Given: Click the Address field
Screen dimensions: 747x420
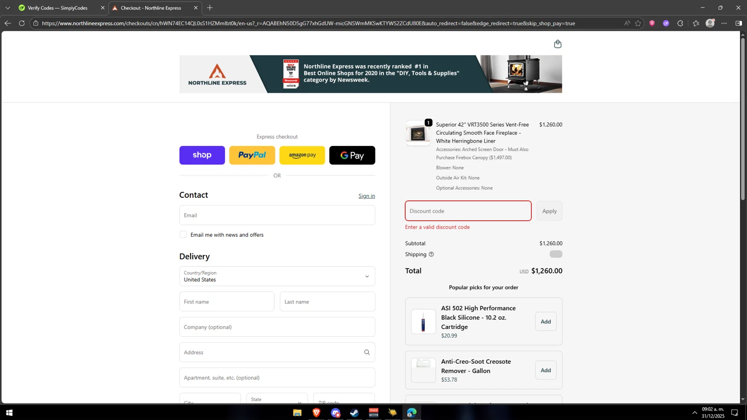Looking at the screenshot, I should click(x=277, y=352).
